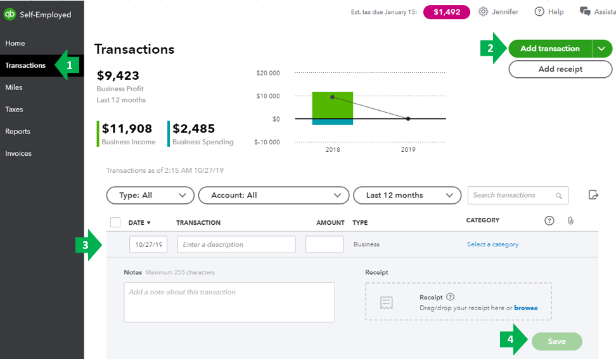
Task: Click the magnifier icon in search box
Action: pyautogui.click(x=558, y=196)
